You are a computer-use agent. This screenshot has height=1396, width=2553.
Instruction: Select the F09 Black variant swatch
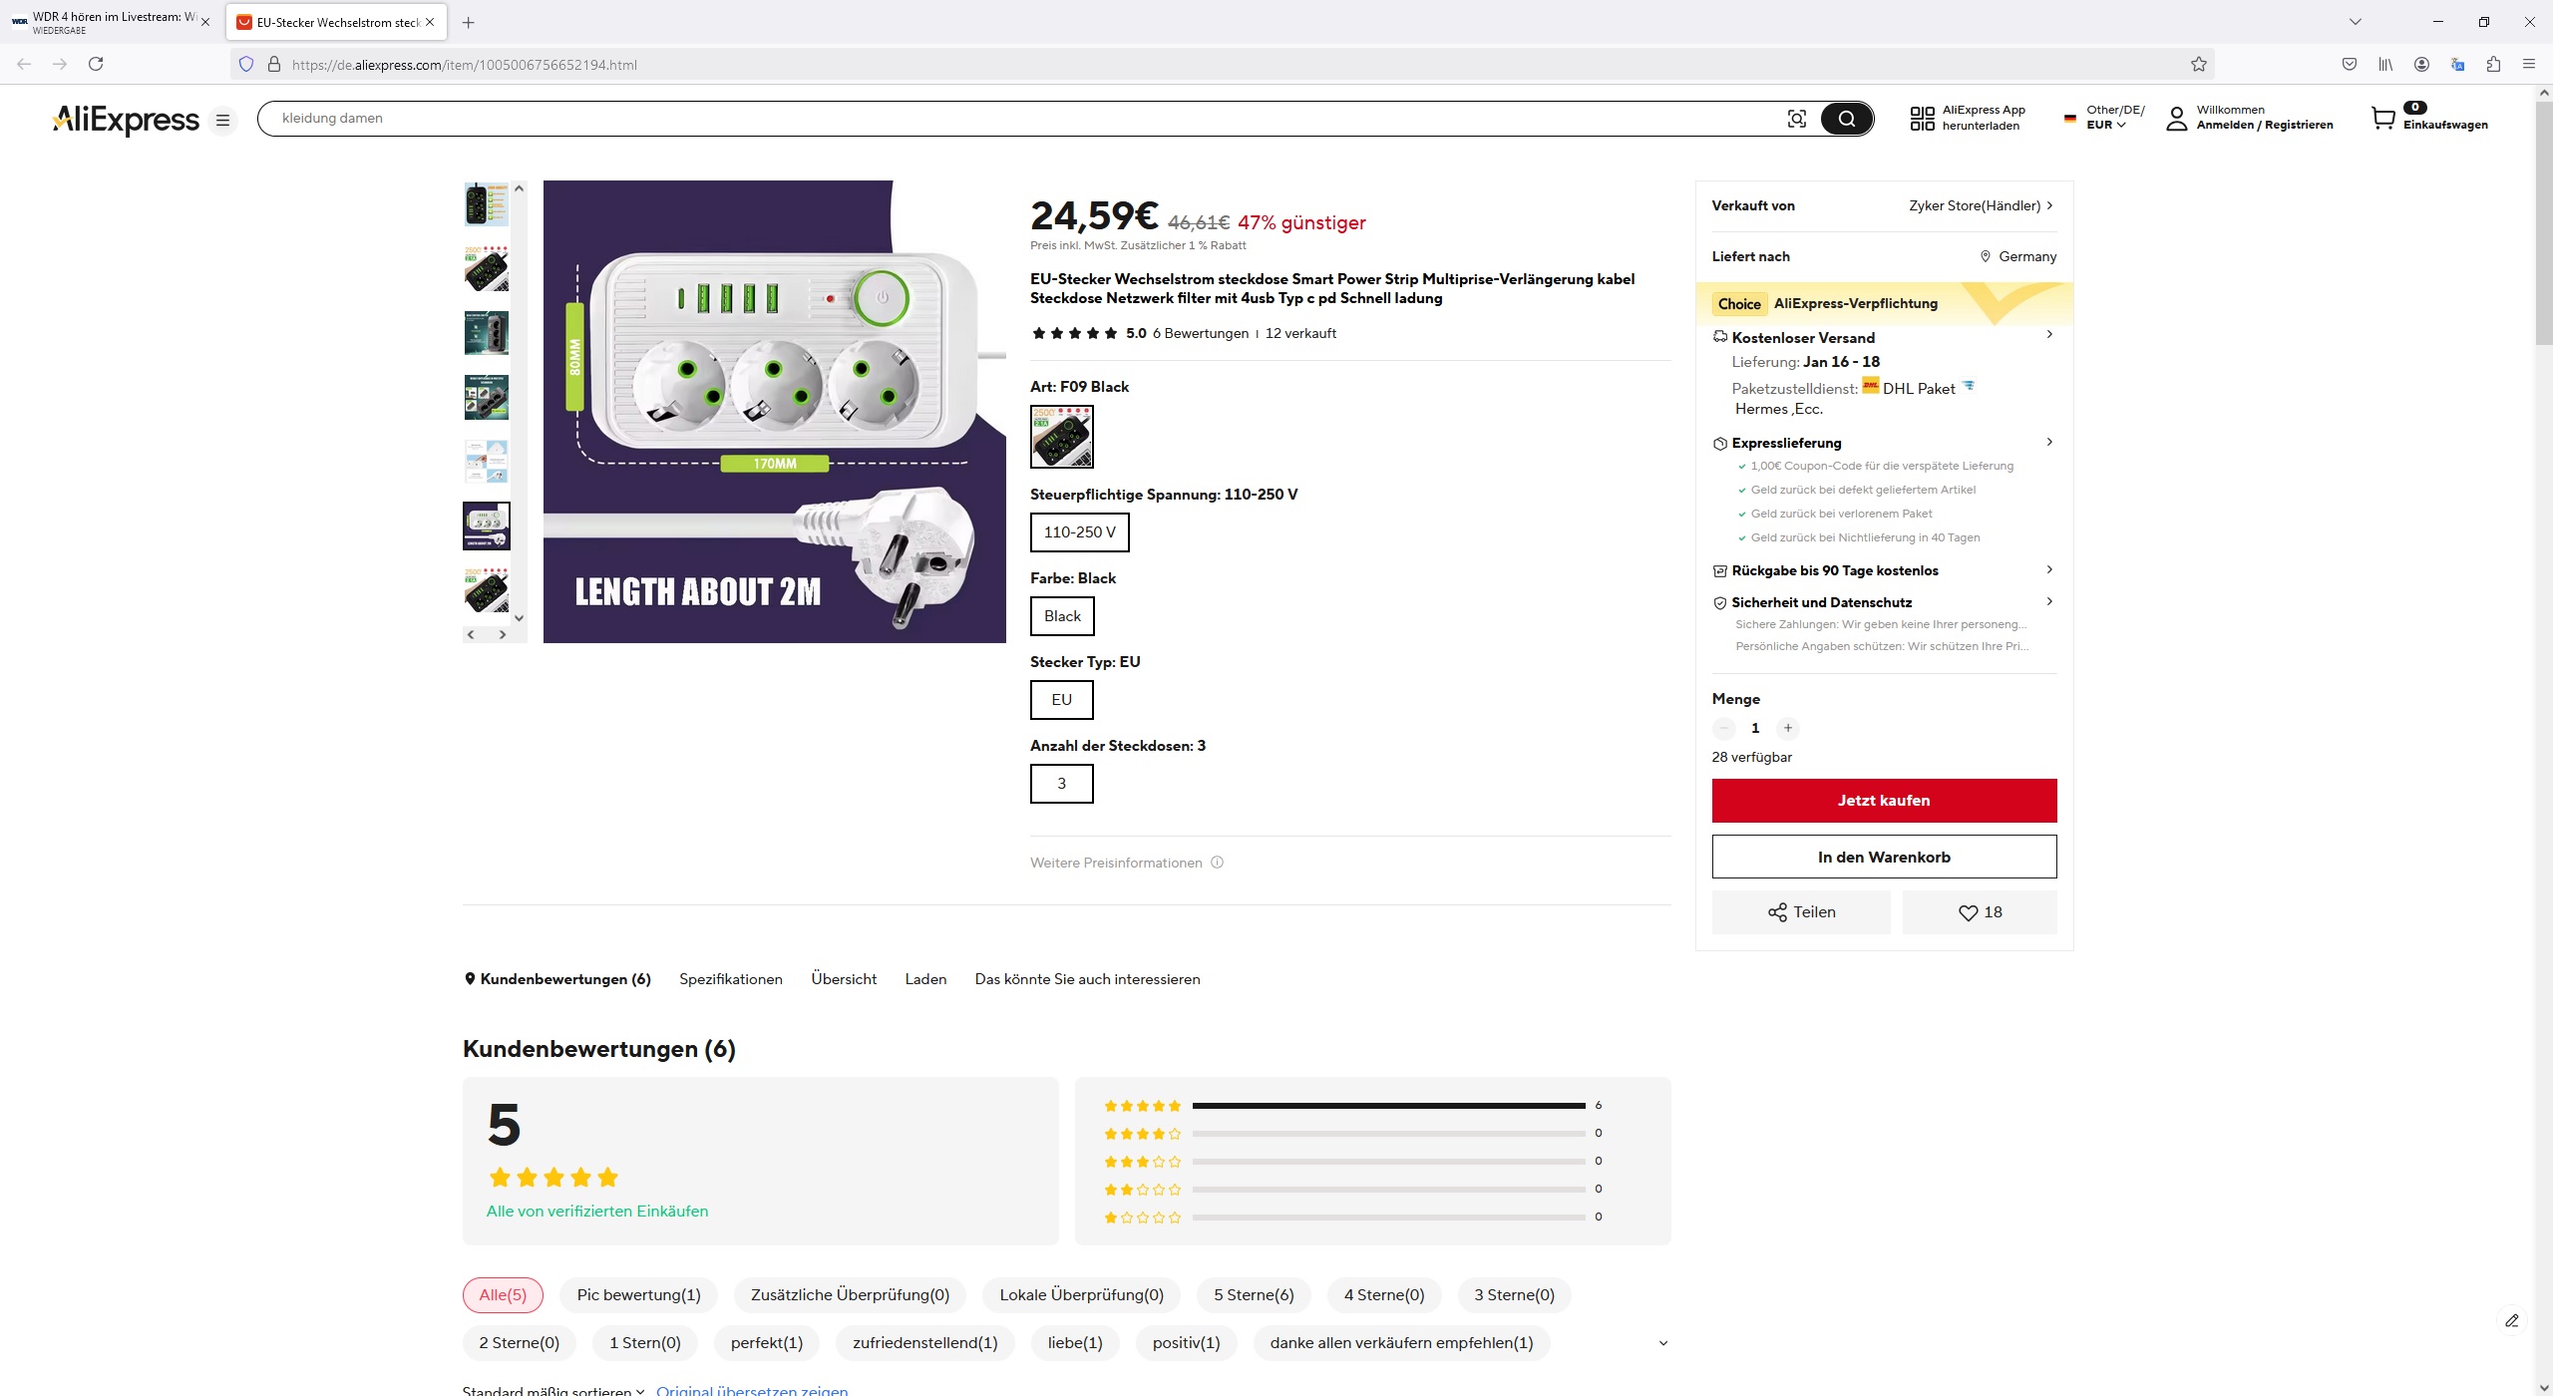coord(1061,437)
